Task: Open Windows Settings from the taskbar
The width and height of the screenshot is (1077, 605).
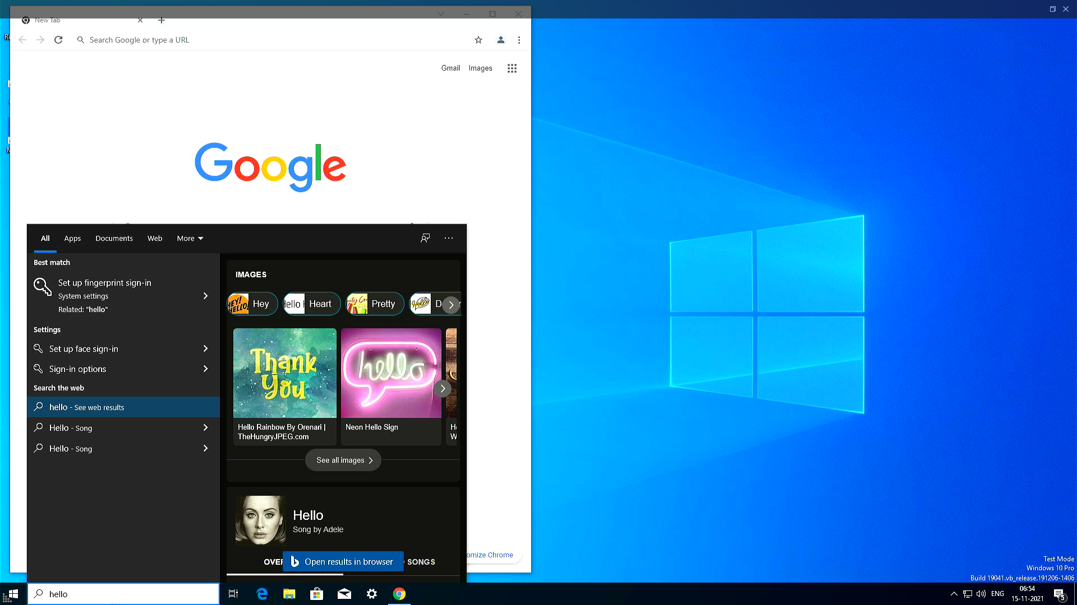Action: point(372,593)
